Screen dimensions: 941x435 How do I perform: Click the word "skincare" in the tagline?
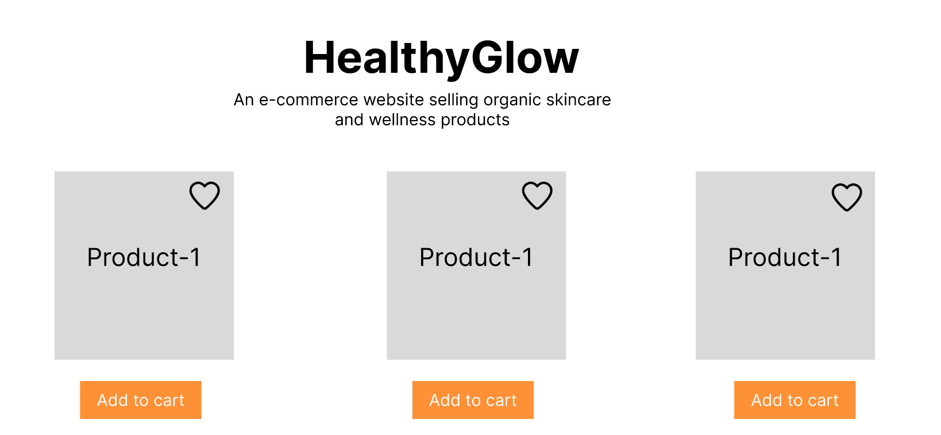coord(579,100)
